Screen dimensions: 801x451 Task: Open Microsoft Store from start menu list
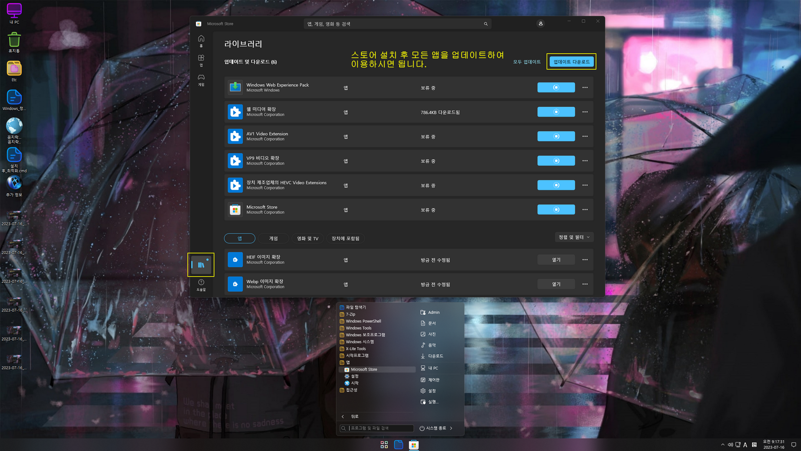378,370
